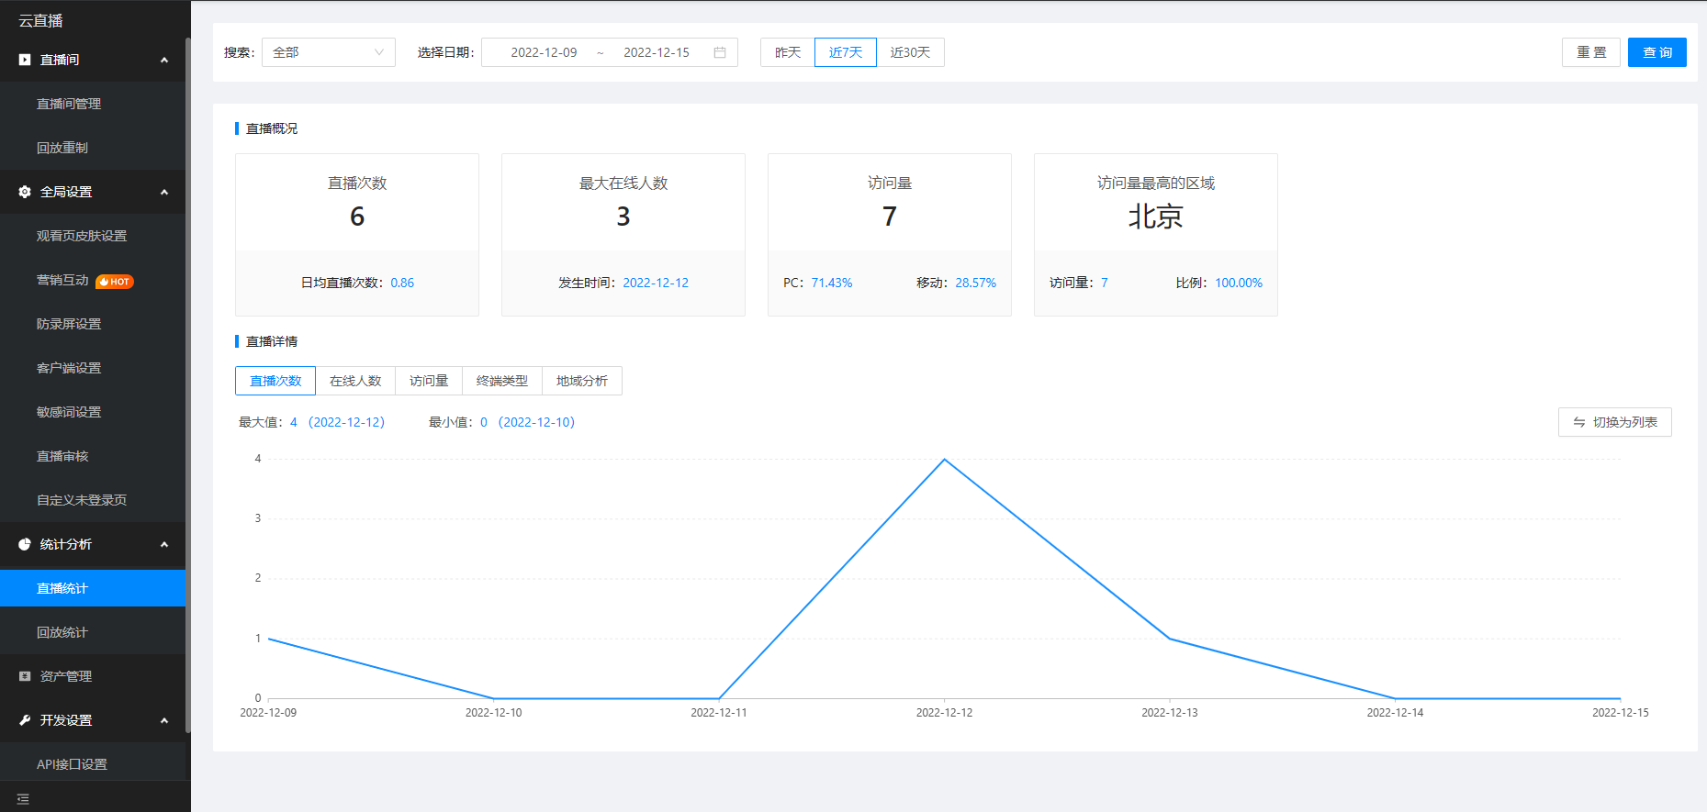
Task: Click the 全局设置 gear icon
Action: 25,192
